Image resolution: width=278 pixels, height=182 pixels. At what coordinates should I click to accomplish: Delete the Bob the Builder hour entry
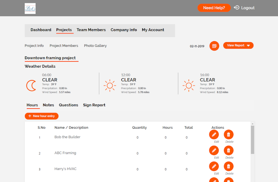pos(228,134)
